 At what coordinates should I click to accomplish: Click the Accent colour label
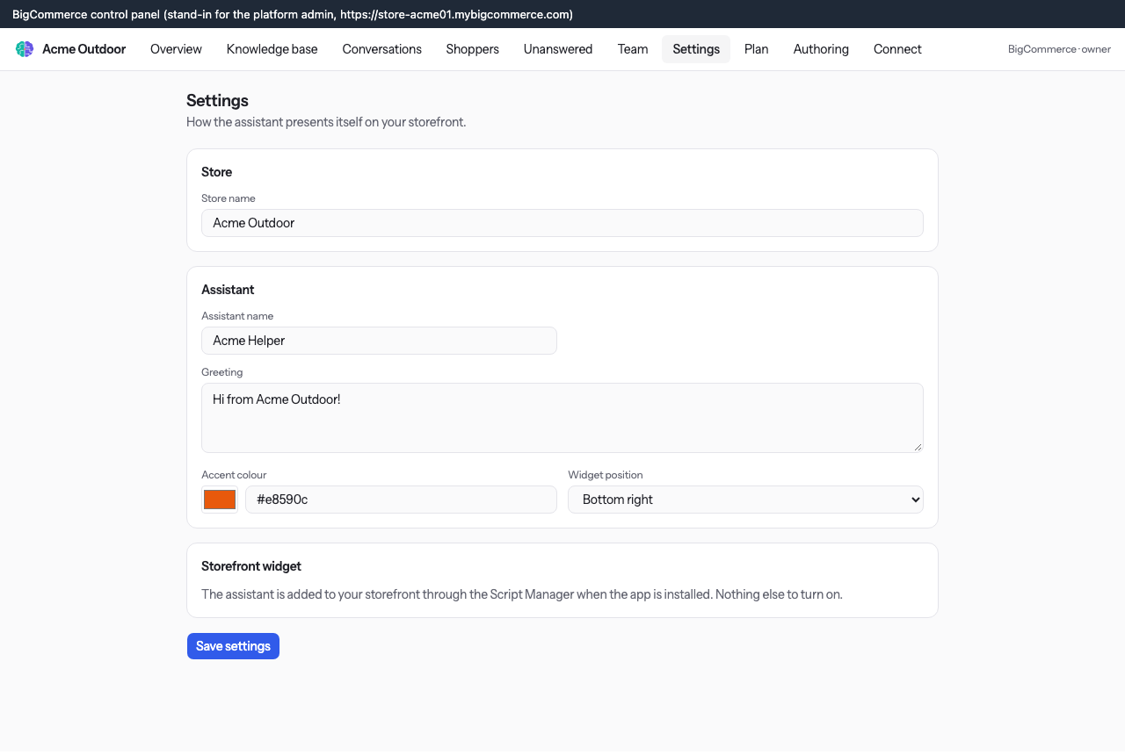(234, 475)
